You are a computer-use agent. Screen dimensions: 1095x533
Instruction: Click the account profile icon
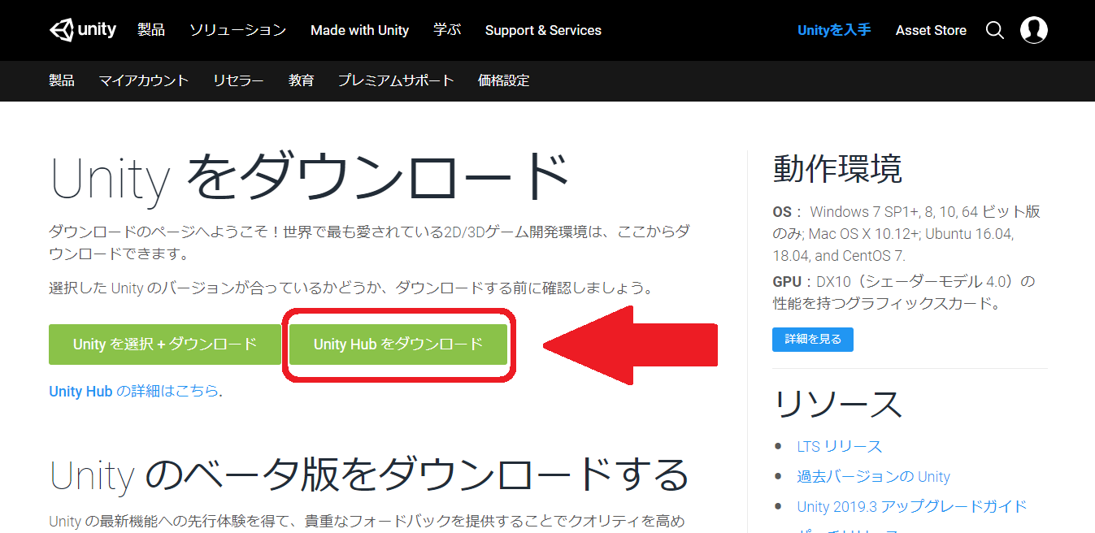[1033, 30]
